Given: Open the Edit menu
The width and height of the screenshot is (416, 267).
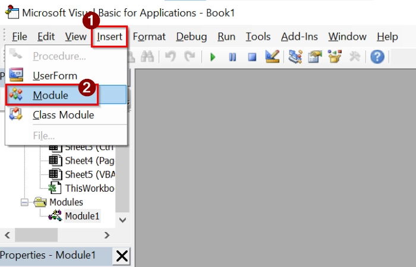Looking at the screenshot, I should [46, 37].
